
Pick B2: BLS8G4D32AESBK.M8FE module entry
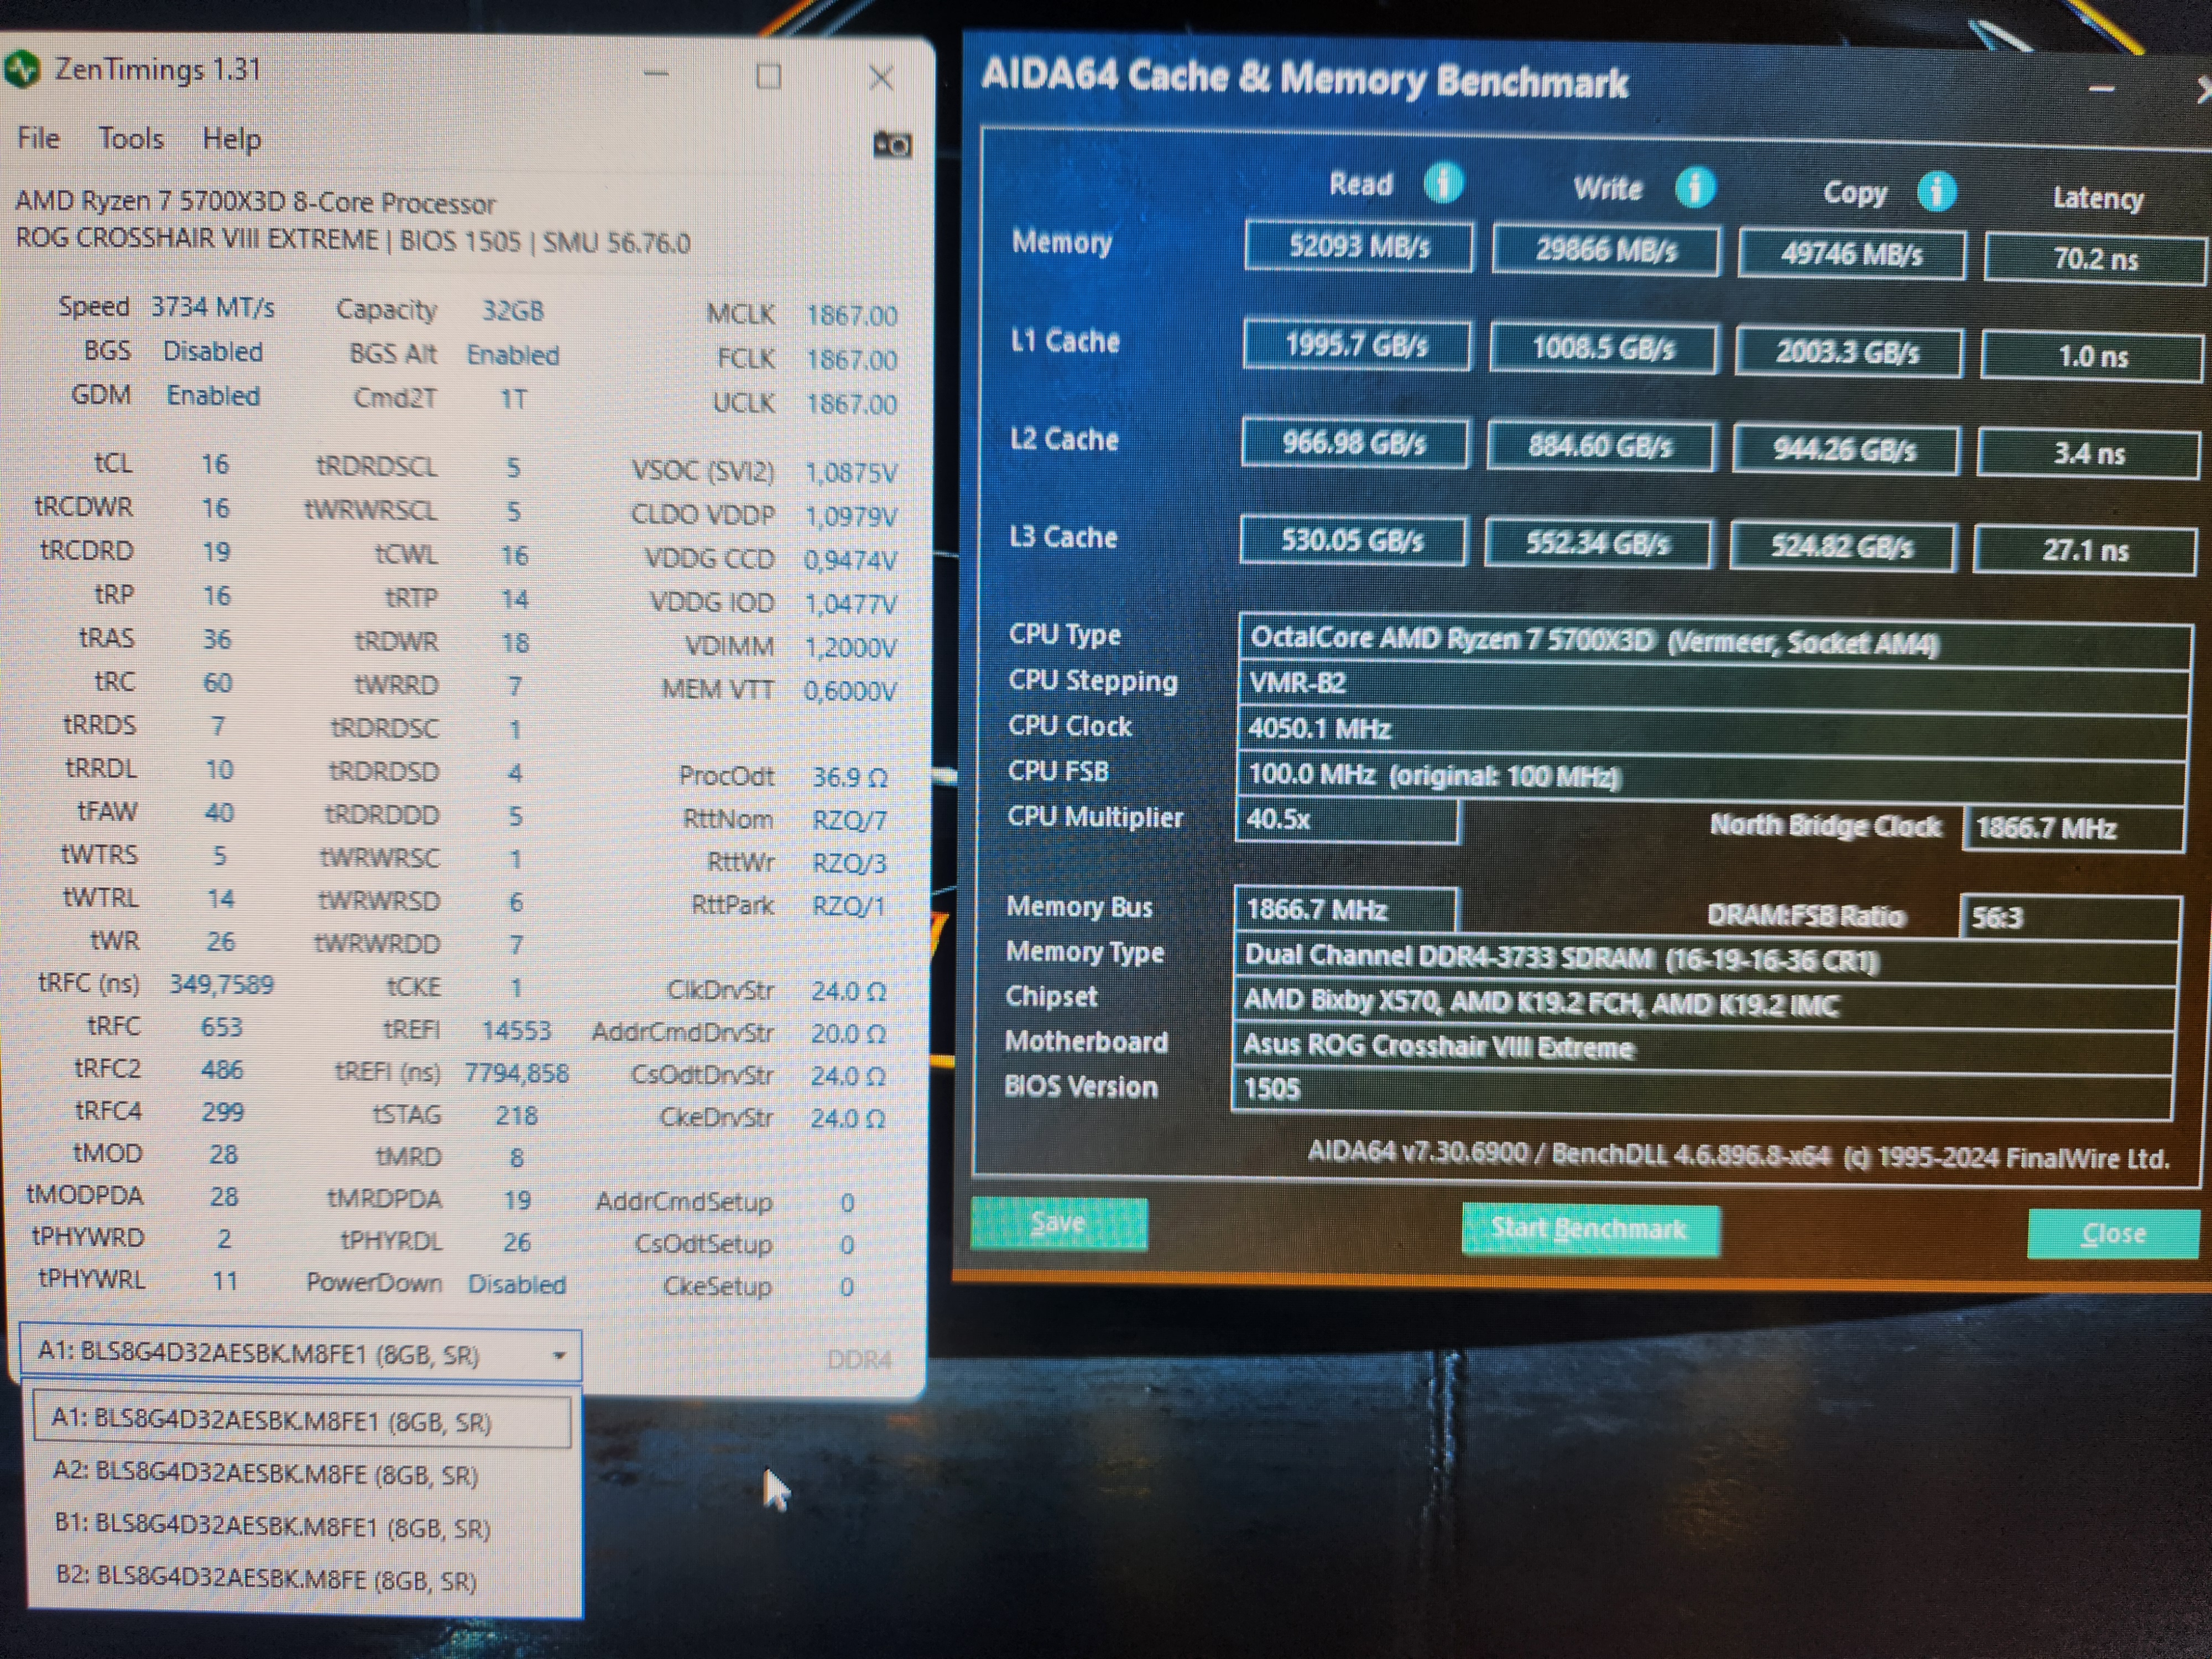pyautogui.click(x=266, y=1580)
